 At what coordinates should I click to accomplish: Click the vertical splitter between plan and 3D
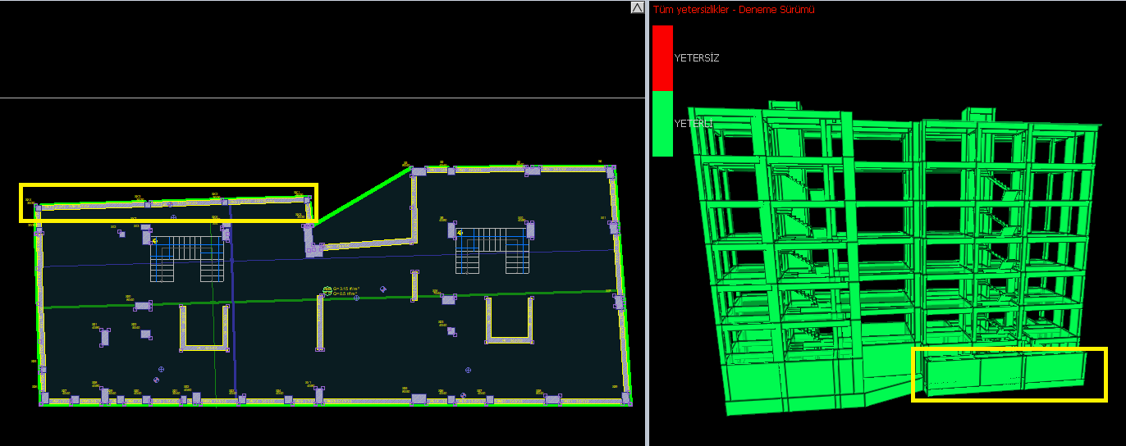click(x=647, y=223)
